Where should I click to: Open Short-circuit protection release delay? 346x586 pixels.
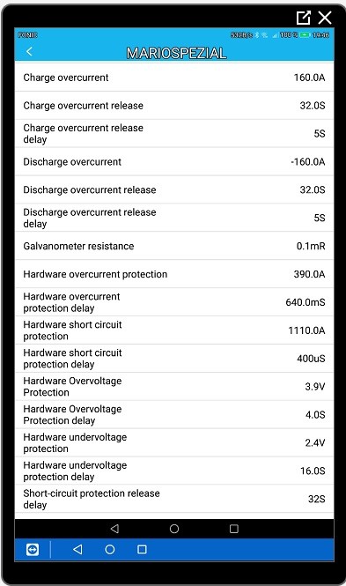coord(174,499)
